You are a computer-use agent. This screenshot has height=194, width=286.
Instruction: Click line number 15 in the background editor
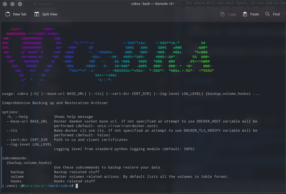pos(176,2)
